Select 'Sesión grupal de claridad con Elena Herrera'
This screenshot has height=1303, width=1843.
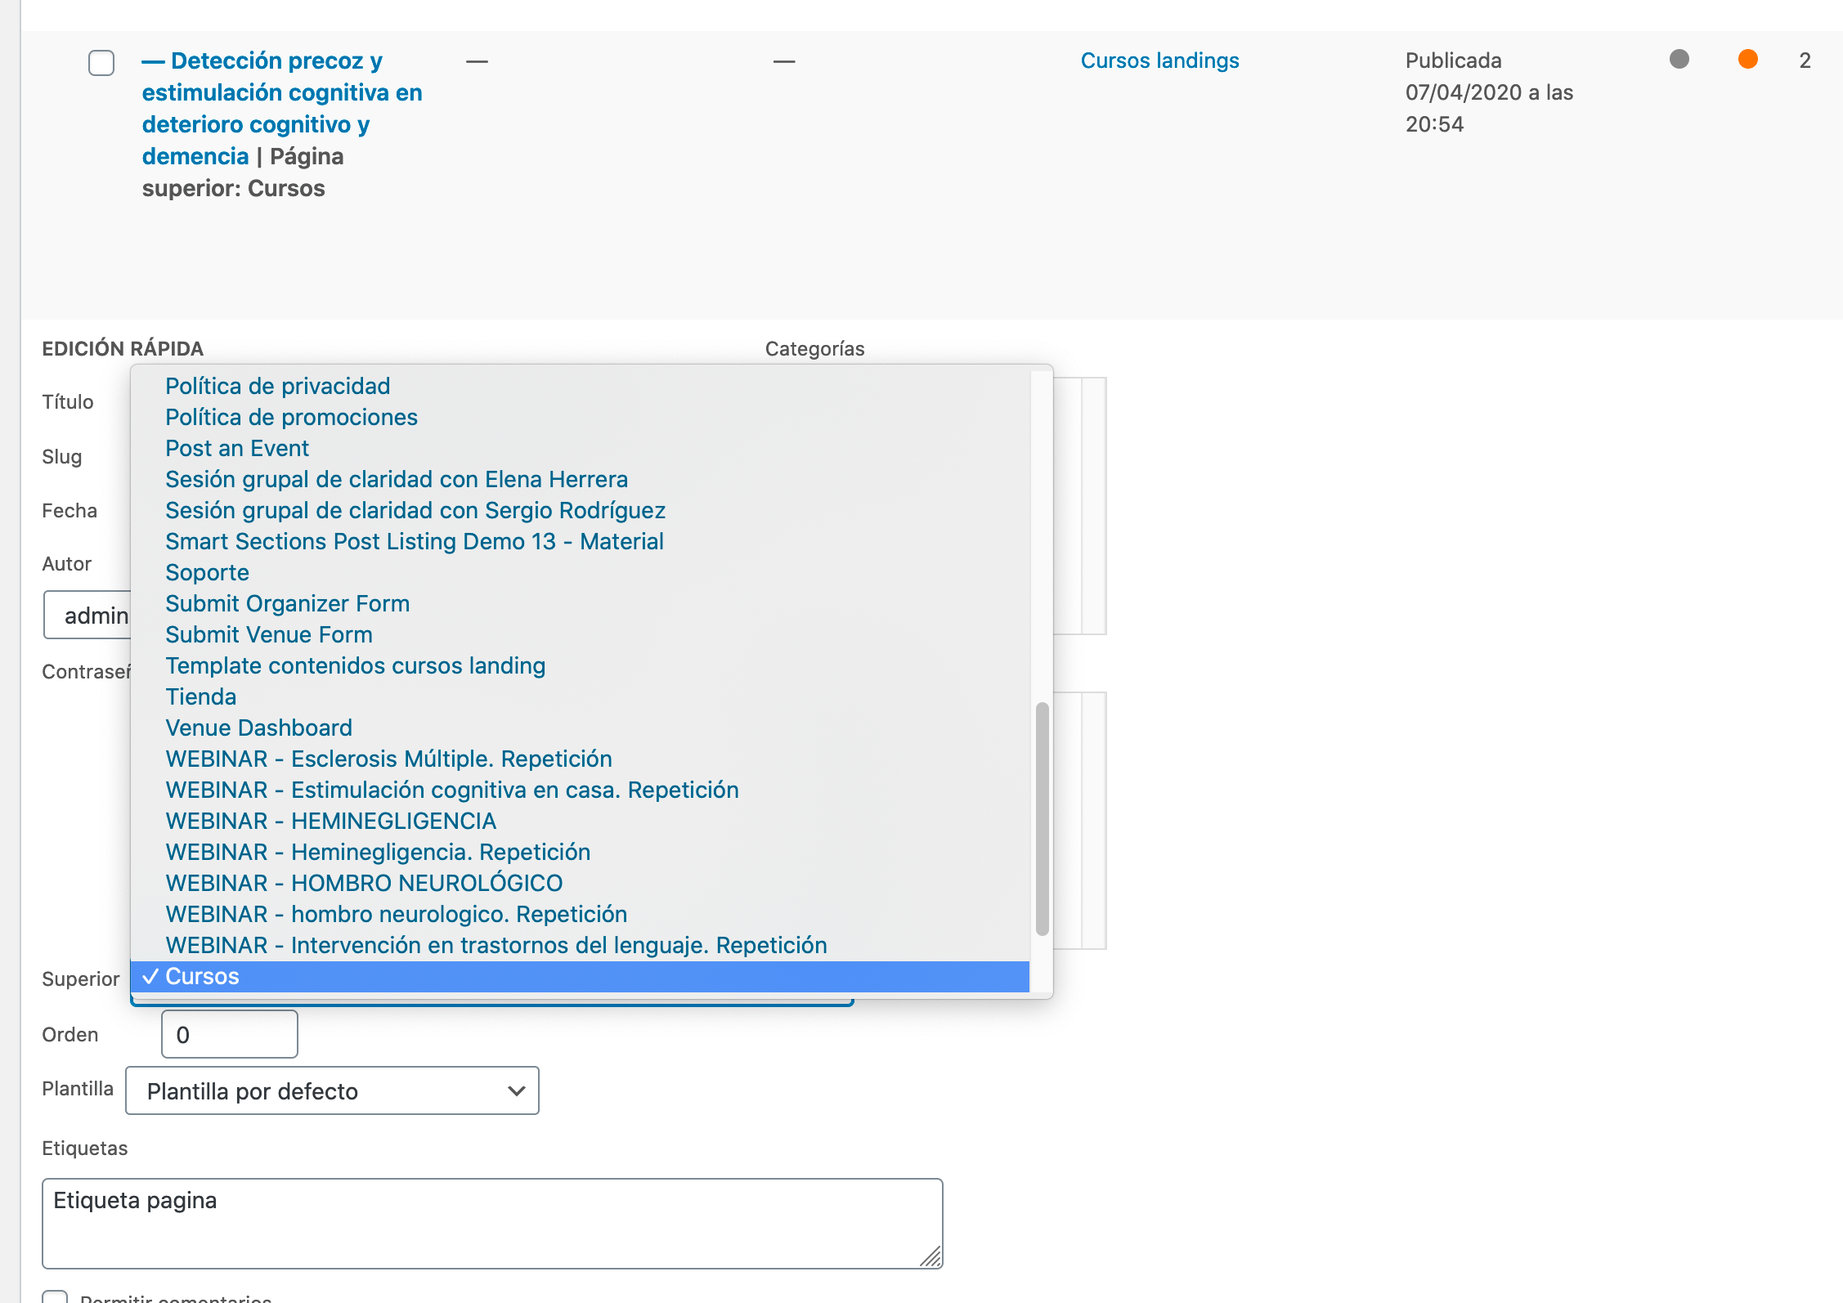click(x=580, y=479)
